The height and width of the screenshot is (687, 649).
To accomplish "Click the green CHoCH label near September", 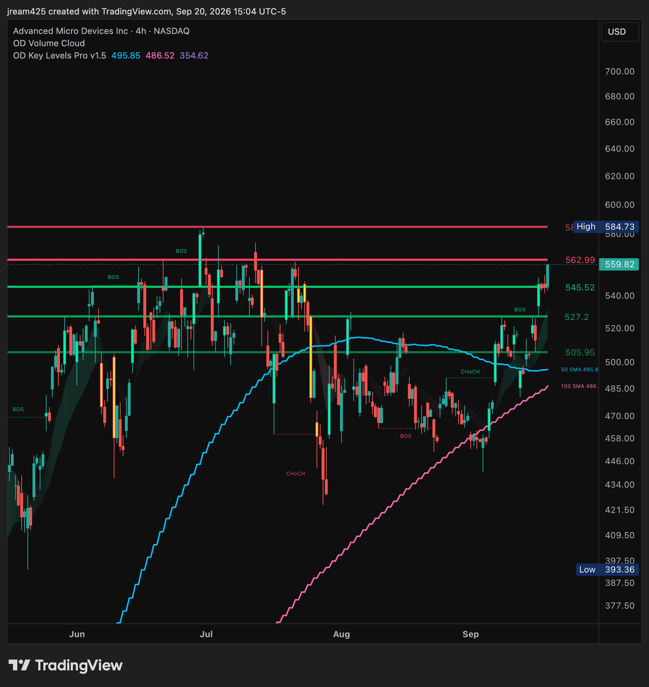I will point(470,372).
